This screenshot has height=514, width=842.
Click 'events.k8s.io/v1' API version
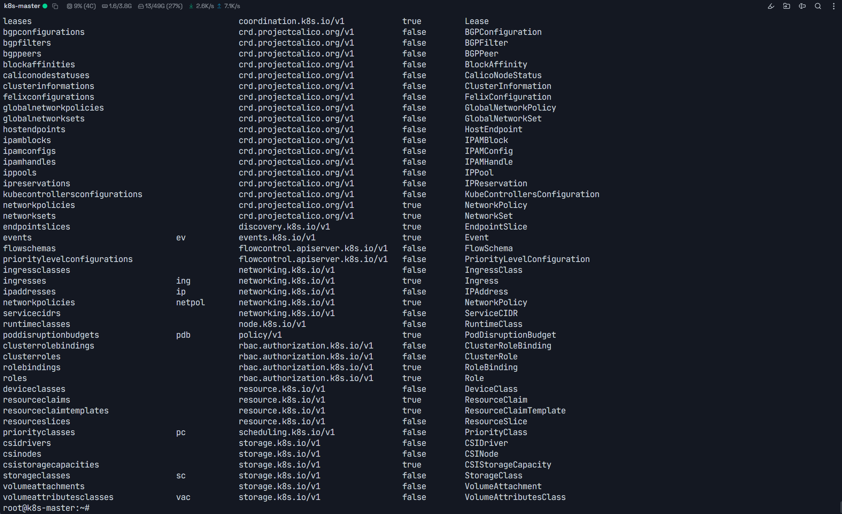coord(277,238)
